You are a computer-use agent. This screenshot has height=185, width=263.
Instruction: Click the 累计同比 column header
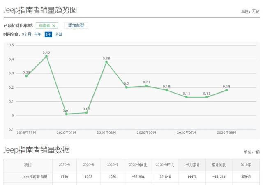point(219,165)
